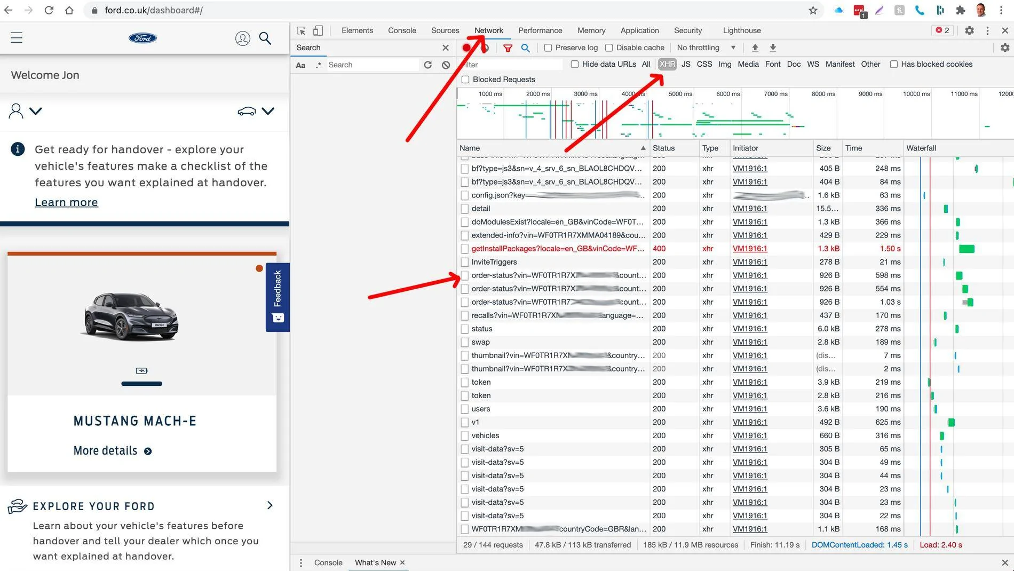
Task: Sort by the Name column header
Action: pyautogui.click(x=553, y=148)
